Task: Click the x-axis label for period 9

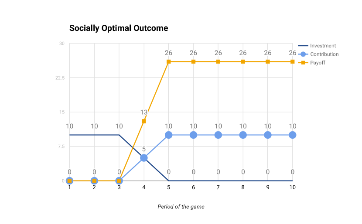Action: click(268, 187)
